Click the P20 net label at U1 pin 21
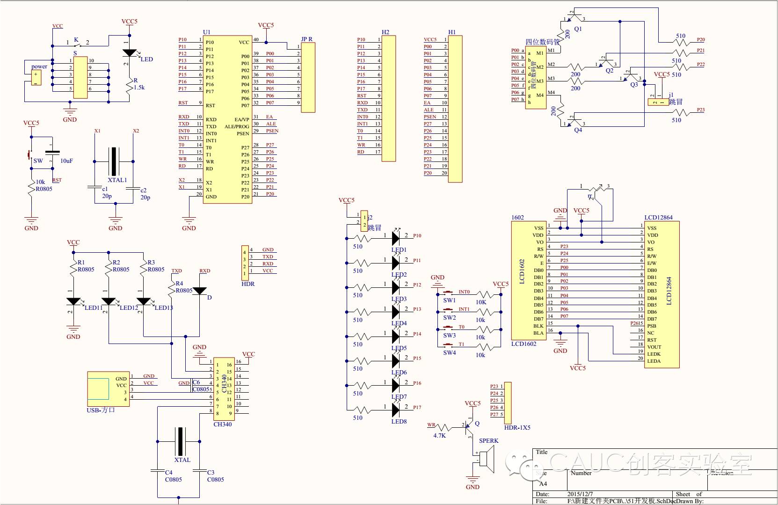 (x=270, y=194)
